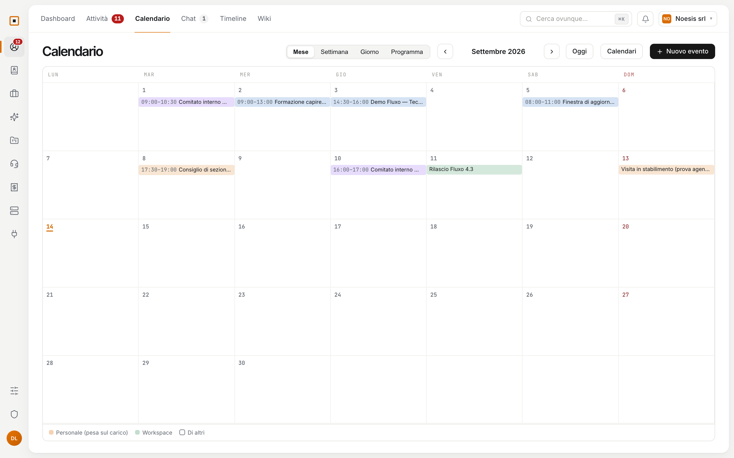Toggle the Workspace calendar legend swatch

137,432
